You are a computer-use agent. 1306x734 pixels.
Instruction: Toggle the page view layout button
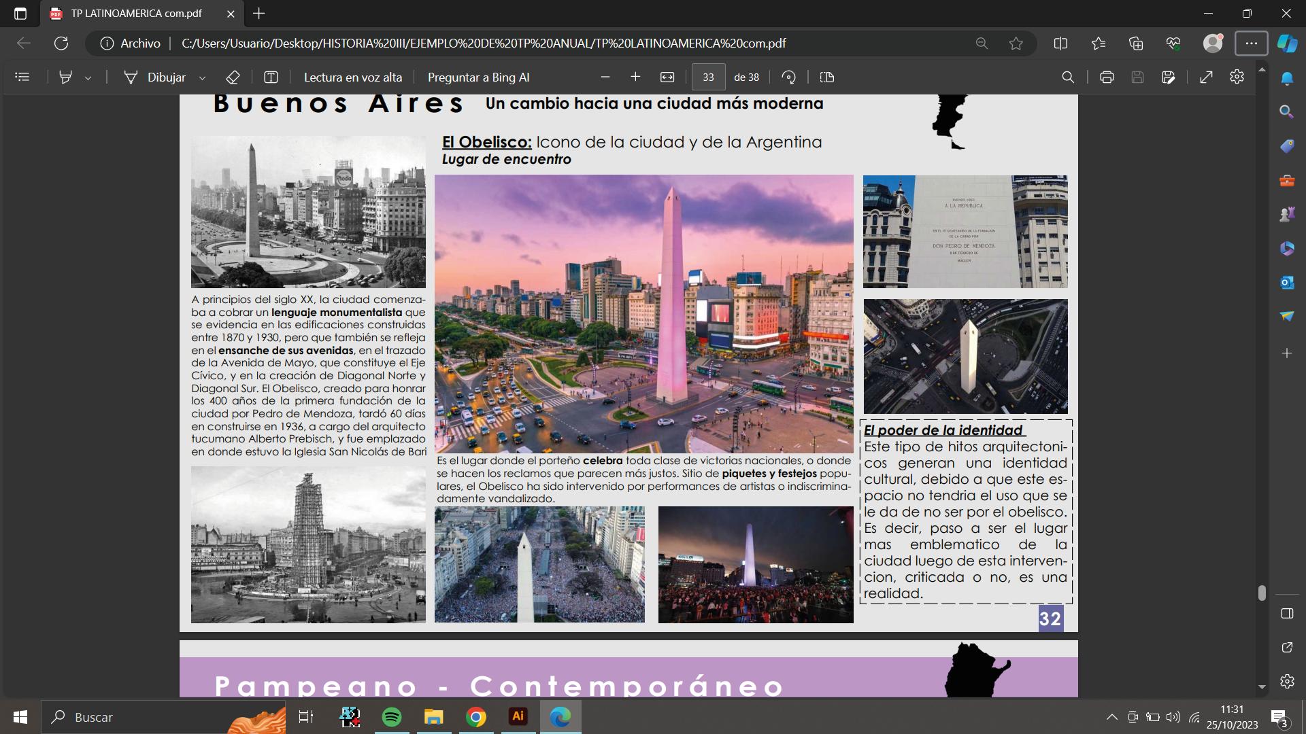827,77
